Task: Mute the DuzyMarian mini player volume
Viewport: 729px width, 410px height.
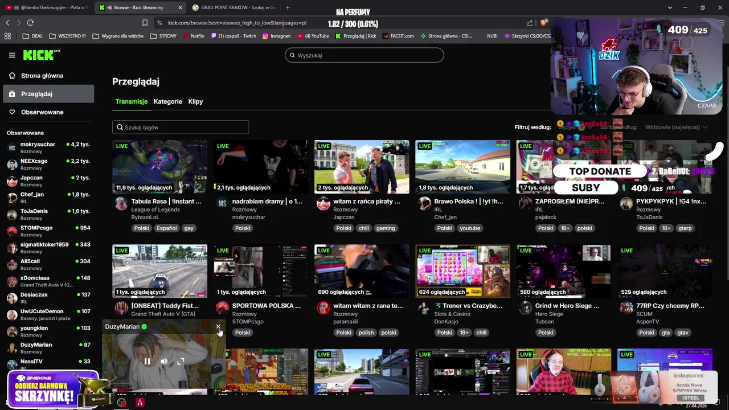Action: 164,361
